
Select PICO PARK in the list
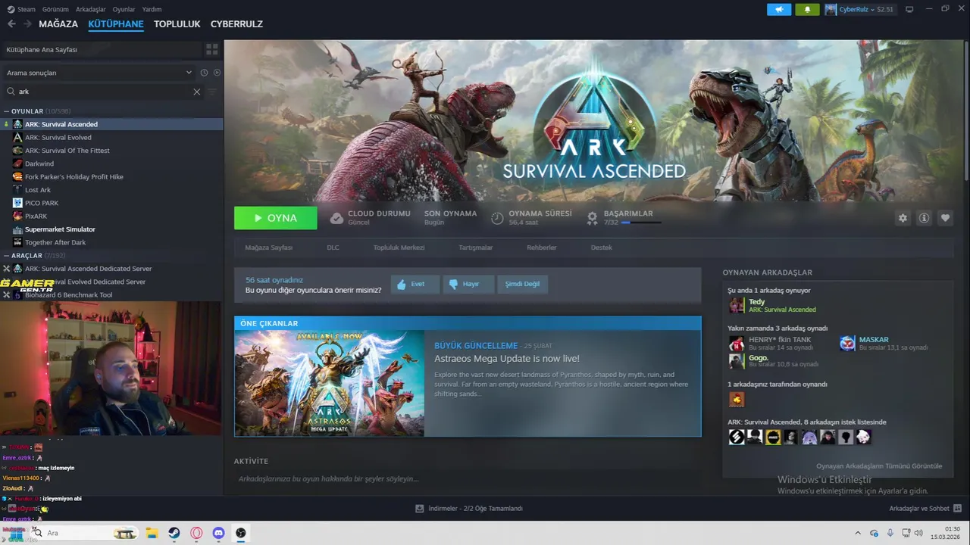click(42, 203)
